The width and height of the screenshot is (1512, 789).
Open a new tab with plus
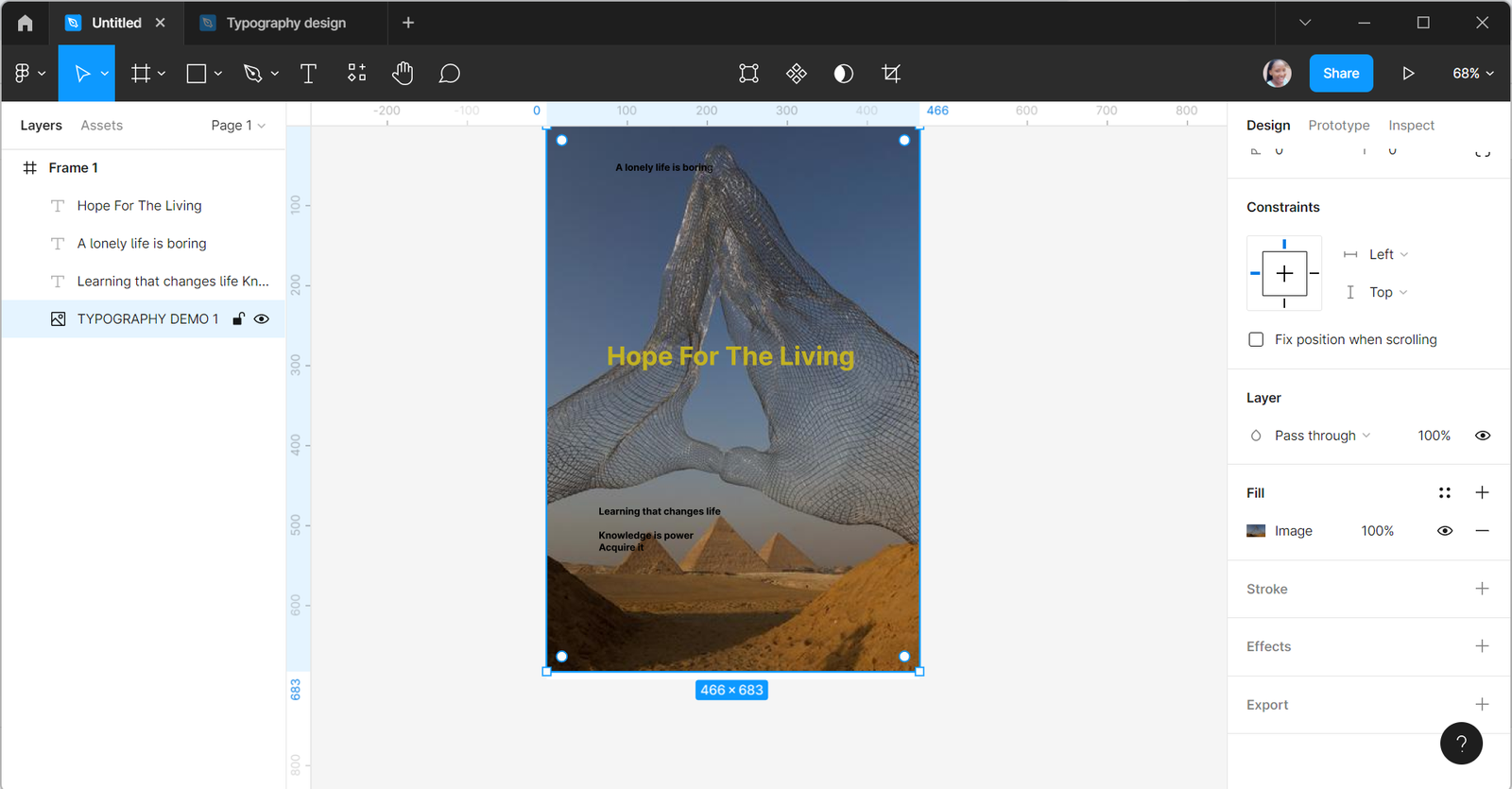pos(408,23)
